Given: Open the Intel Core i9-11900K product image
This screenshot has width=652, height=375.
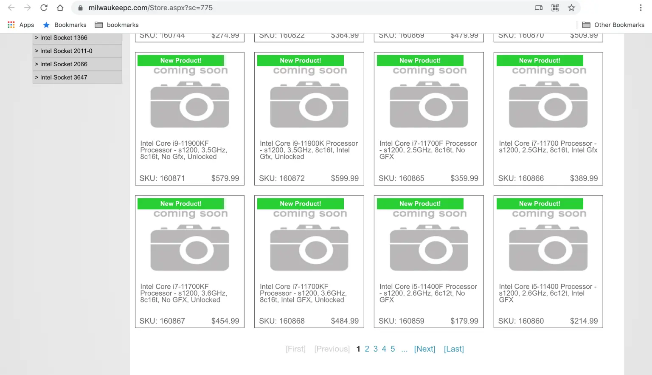Looking at the screenshot, I should click(x=309, y=97).
